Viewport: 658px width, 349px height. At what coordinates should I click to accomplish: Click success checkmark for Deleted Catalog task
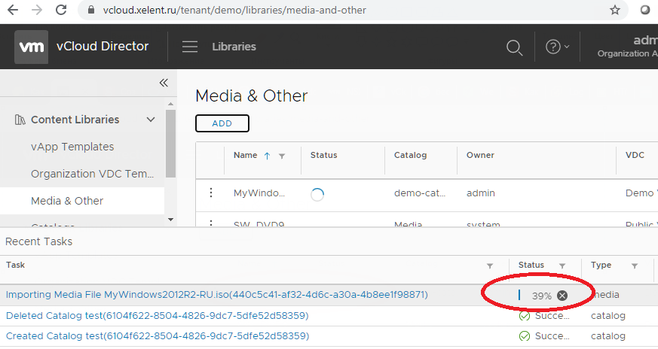[525, 316]
